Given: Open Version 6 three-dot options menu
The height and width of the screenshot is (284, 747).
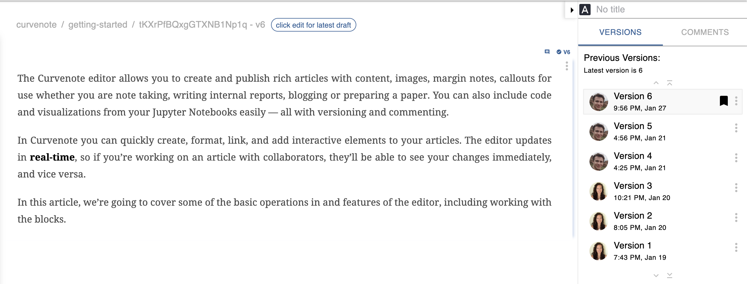Looking at the screenshot, I should tap(736, 101).
